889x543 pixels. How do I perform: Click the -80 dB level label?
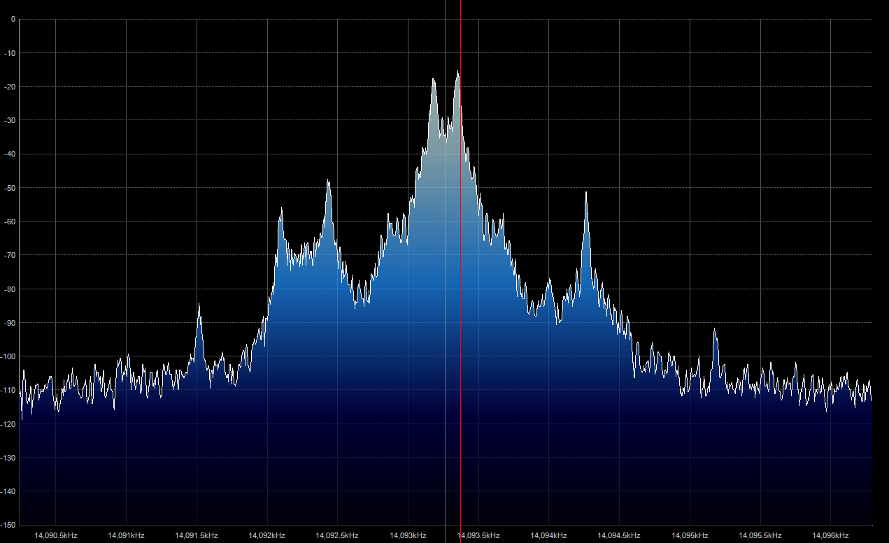tap(10, 289)
